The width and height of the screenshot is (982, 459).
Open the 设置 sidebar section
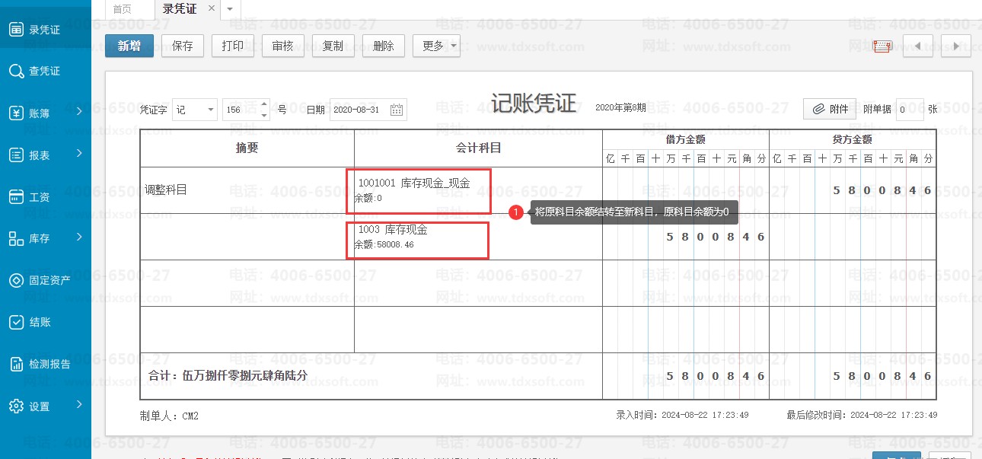[45, 406]
